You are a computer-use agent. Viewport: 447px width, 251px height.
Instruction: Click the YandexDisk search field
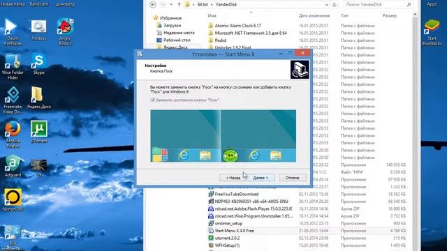tap(378, 5)
